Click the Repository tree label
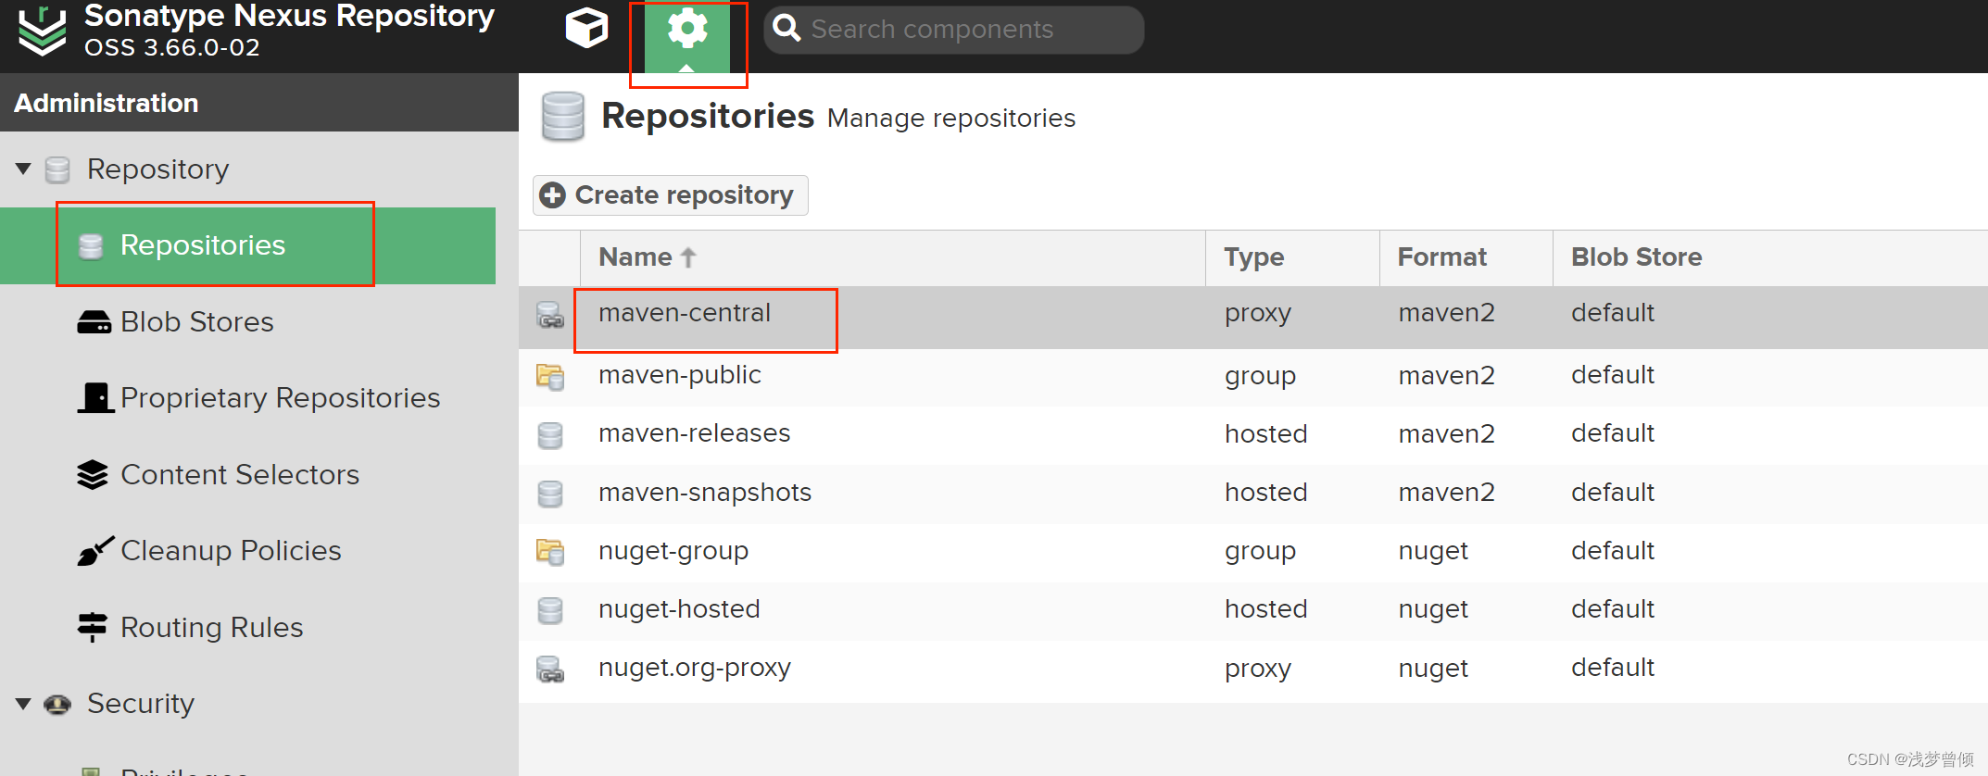1988x776 pixels. 158,169
